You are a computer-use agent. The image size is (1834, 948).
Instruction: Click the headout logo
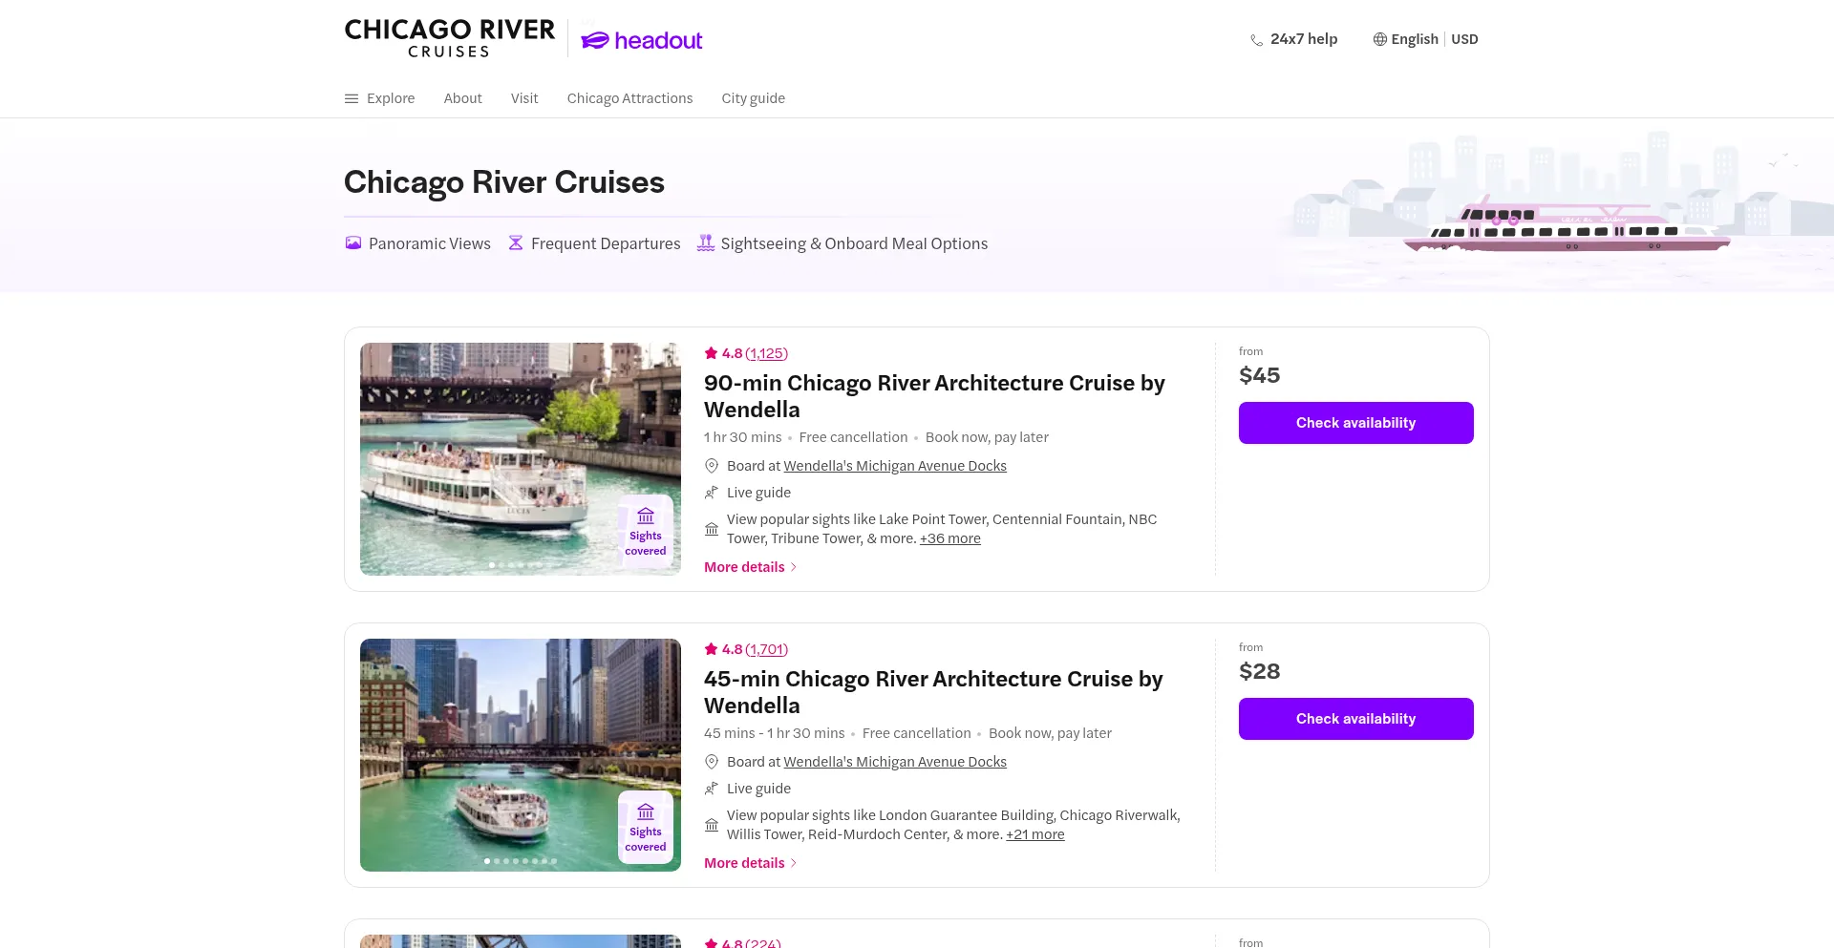tap(642, 40)
